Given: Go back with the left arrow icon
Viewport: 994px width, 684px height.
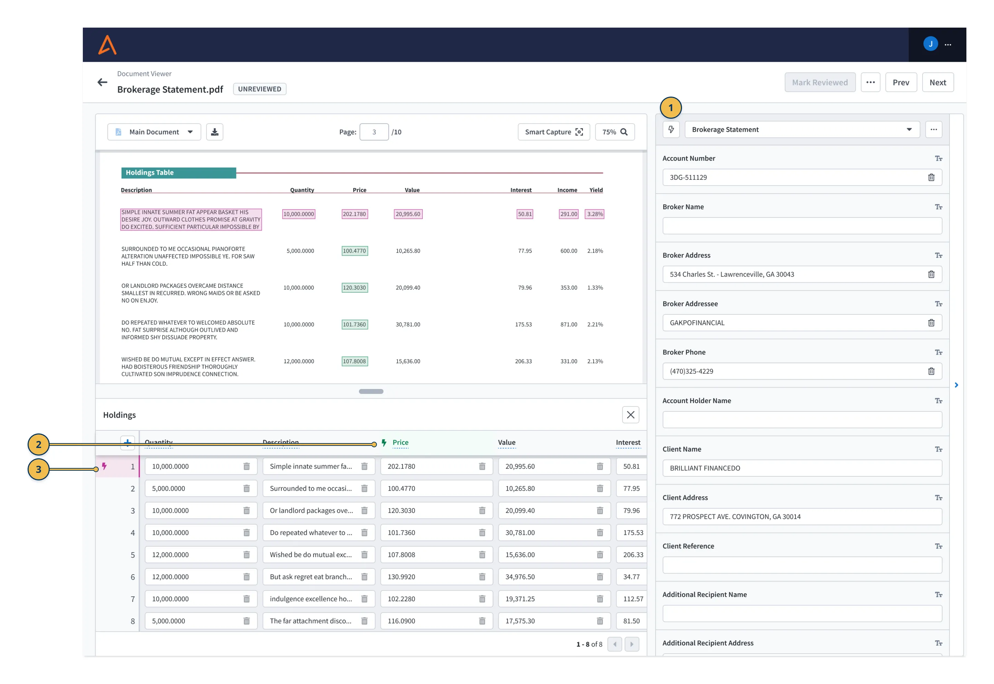Looking at the screenshot, I should click(102, 82).
